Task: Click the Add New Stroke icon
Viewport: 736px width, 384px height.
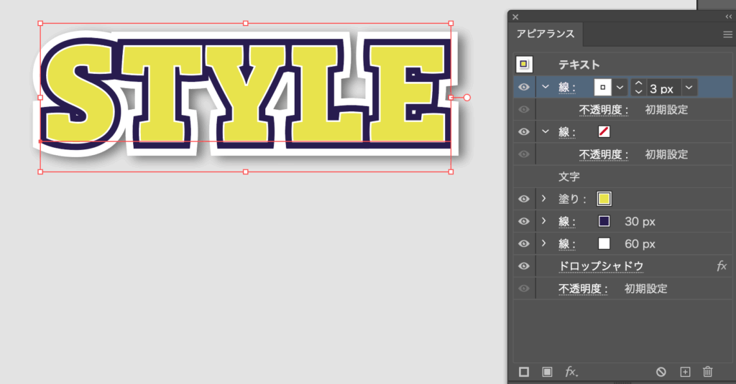Action: (524, 371)
